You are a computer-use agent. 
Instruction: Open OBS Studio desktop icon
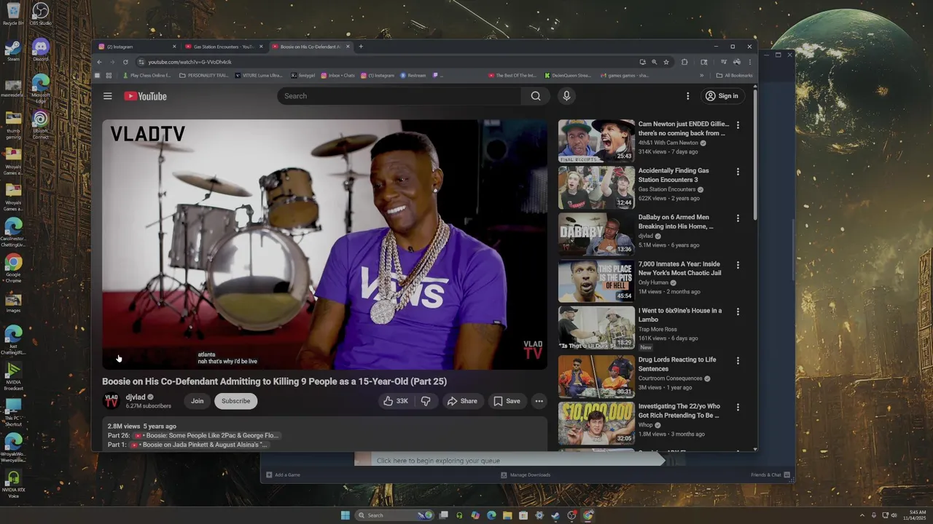click(40, 13)
